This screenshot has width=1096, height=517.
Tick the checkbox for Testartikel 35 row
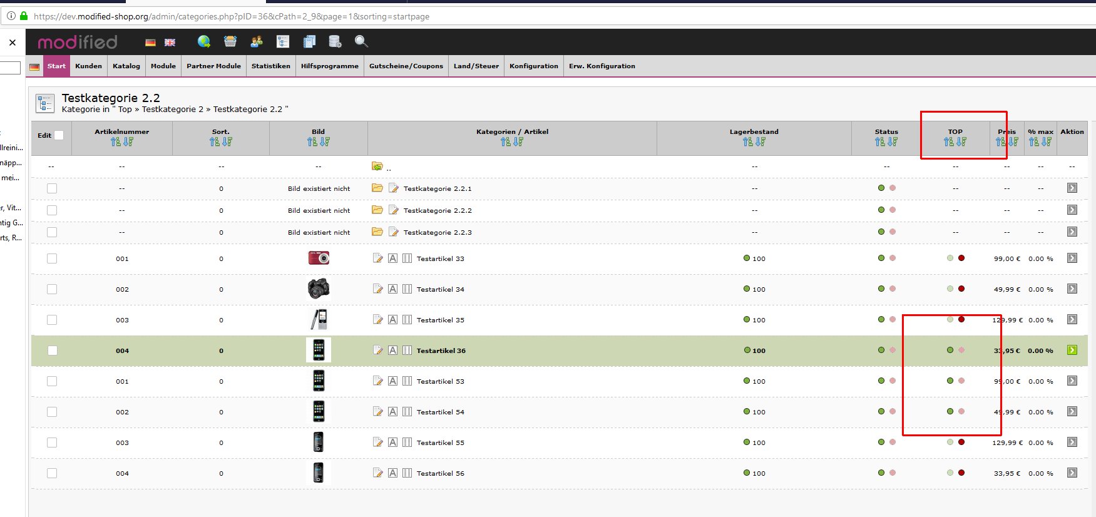tap(52, 320)
